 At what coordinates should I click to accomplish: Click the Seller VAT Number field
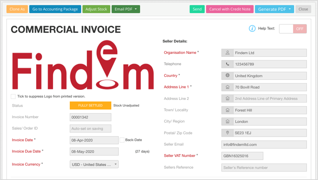point(242,156)
